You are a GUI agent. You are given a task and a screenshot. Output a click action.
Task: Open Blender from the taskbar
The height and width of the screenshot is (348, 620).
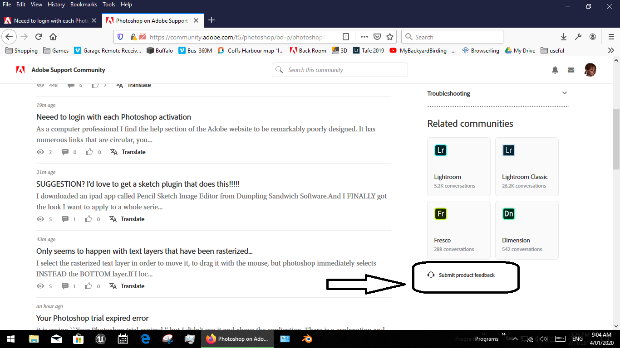click(x=307, y=338)
